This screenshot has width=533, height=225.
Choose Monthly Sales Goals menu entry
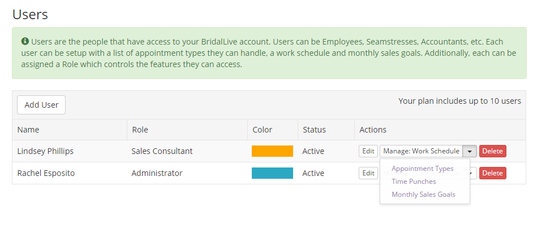point(424,195)
